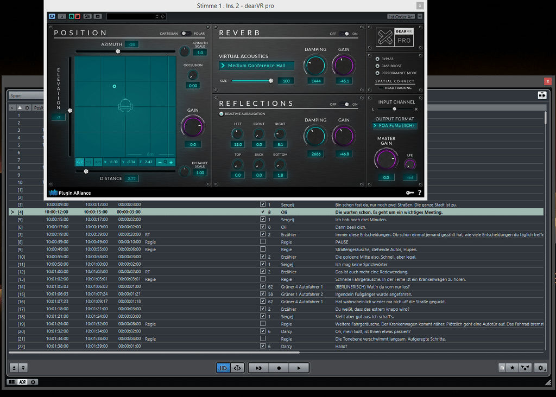The width and height of the screenshot is (556, 397).
Task: Click the Read automation R button
Action: tap(71, 16)
